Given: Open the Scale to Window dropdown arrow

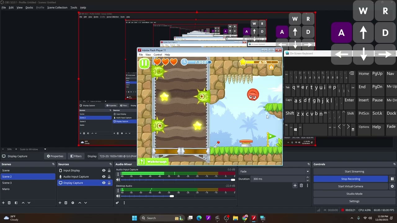Looking at the screenshot, I should coord(45,149).
